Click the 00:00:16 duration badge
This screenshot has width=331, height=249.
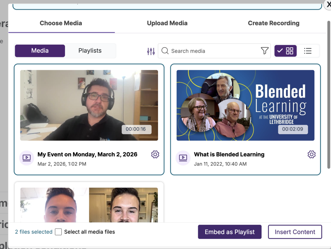pos(137,129)
